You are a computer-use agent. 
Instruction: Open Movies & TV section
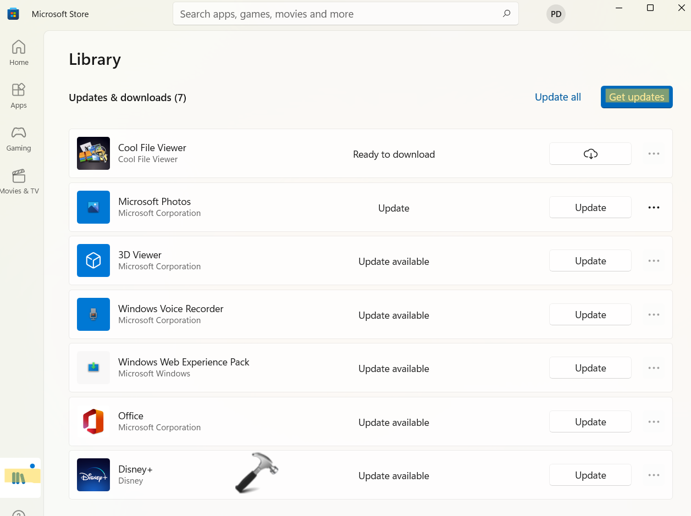pos(19,181)
